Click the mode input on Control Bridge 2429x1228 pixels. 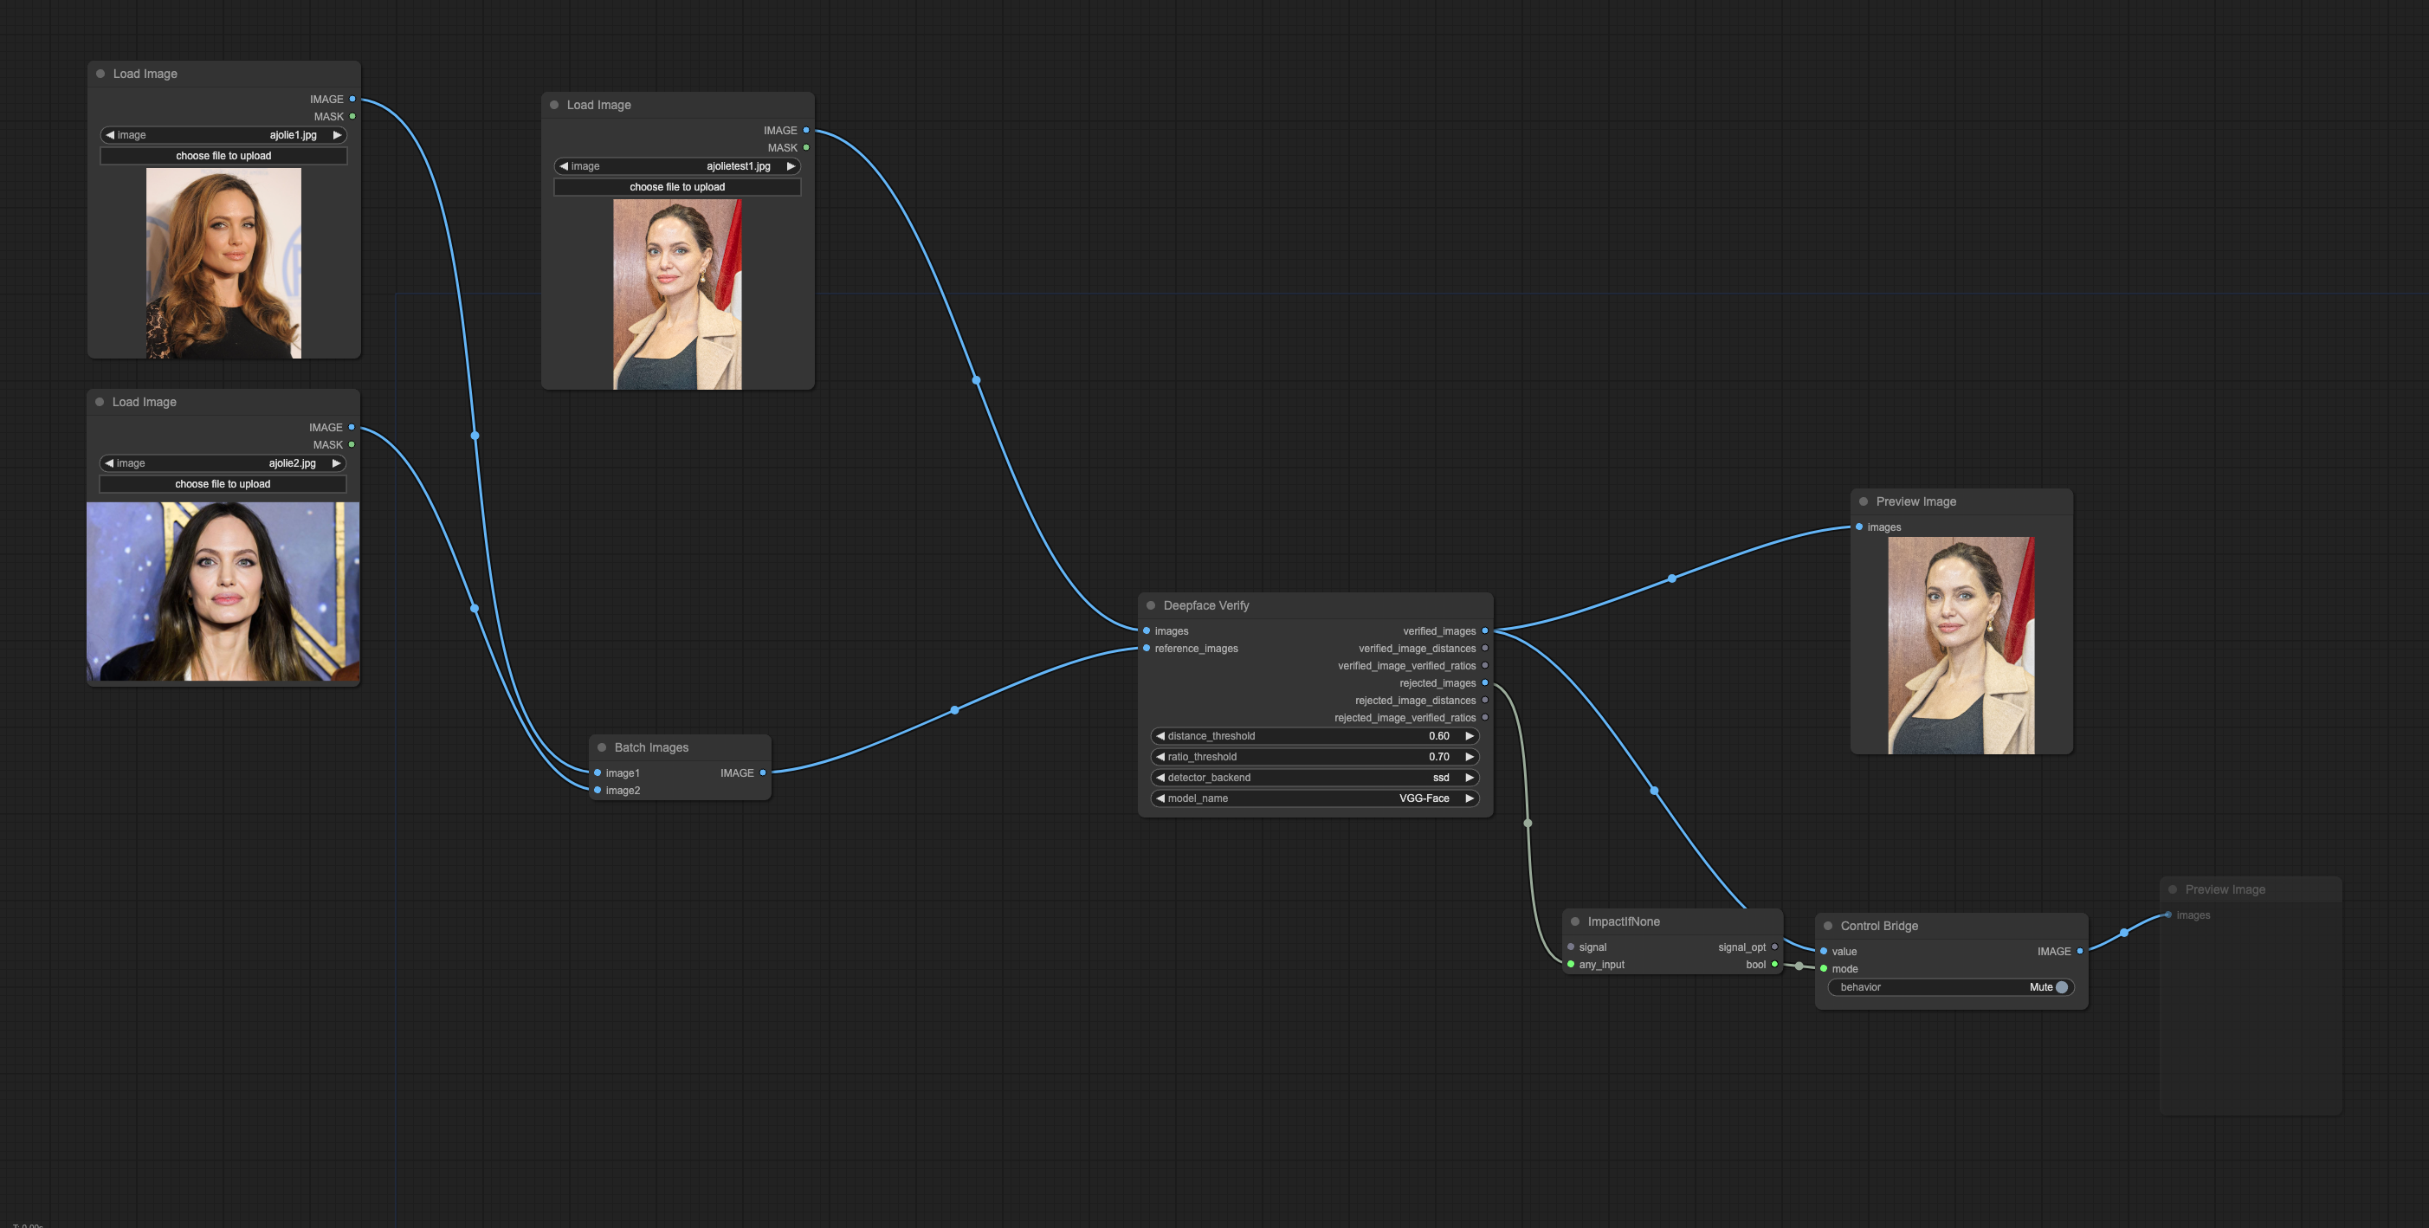(x=1824, y=968)
